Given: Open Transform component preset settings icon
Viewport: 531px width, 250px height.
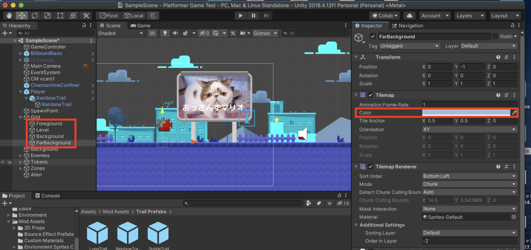Looking at the screenshot, I should 506,58.
